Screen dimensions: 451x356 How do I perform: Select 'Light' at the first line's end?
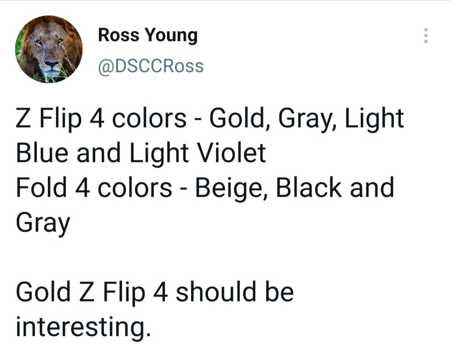point(374,118)
